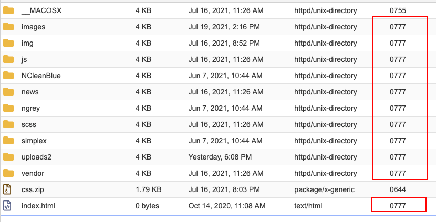436x222 pixels.
Task: Click the images folder icon
Action: (x=8, y=27)
